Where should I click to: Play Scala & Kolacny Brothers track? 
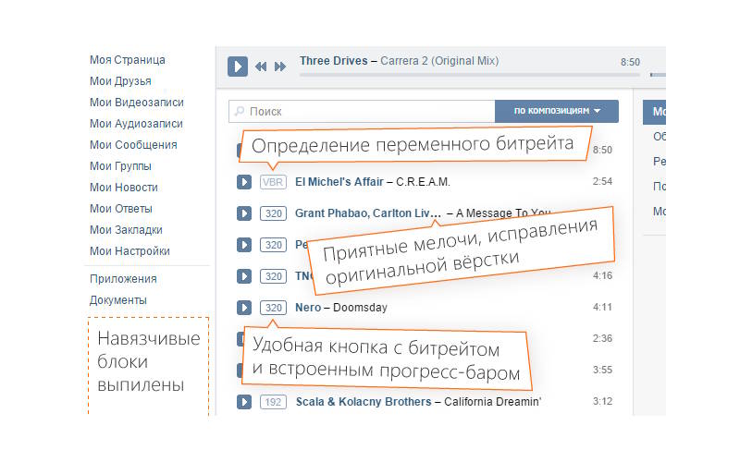coord(244,402)
